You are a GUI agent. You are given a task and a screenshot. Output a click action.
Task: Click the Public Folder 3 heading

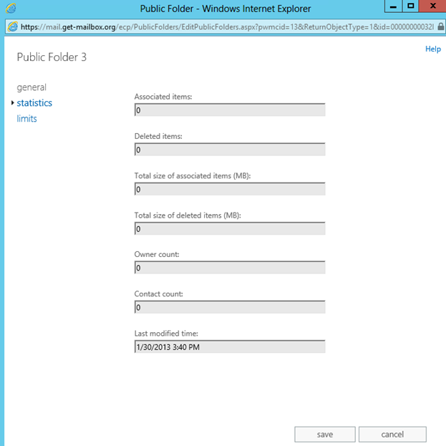(x=52, y=57)
